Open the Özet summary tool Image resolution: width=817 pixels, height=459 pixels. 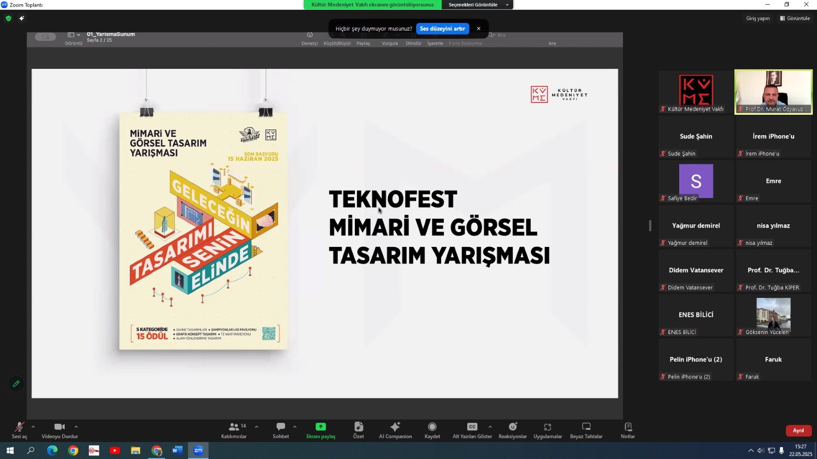point(358,430)
